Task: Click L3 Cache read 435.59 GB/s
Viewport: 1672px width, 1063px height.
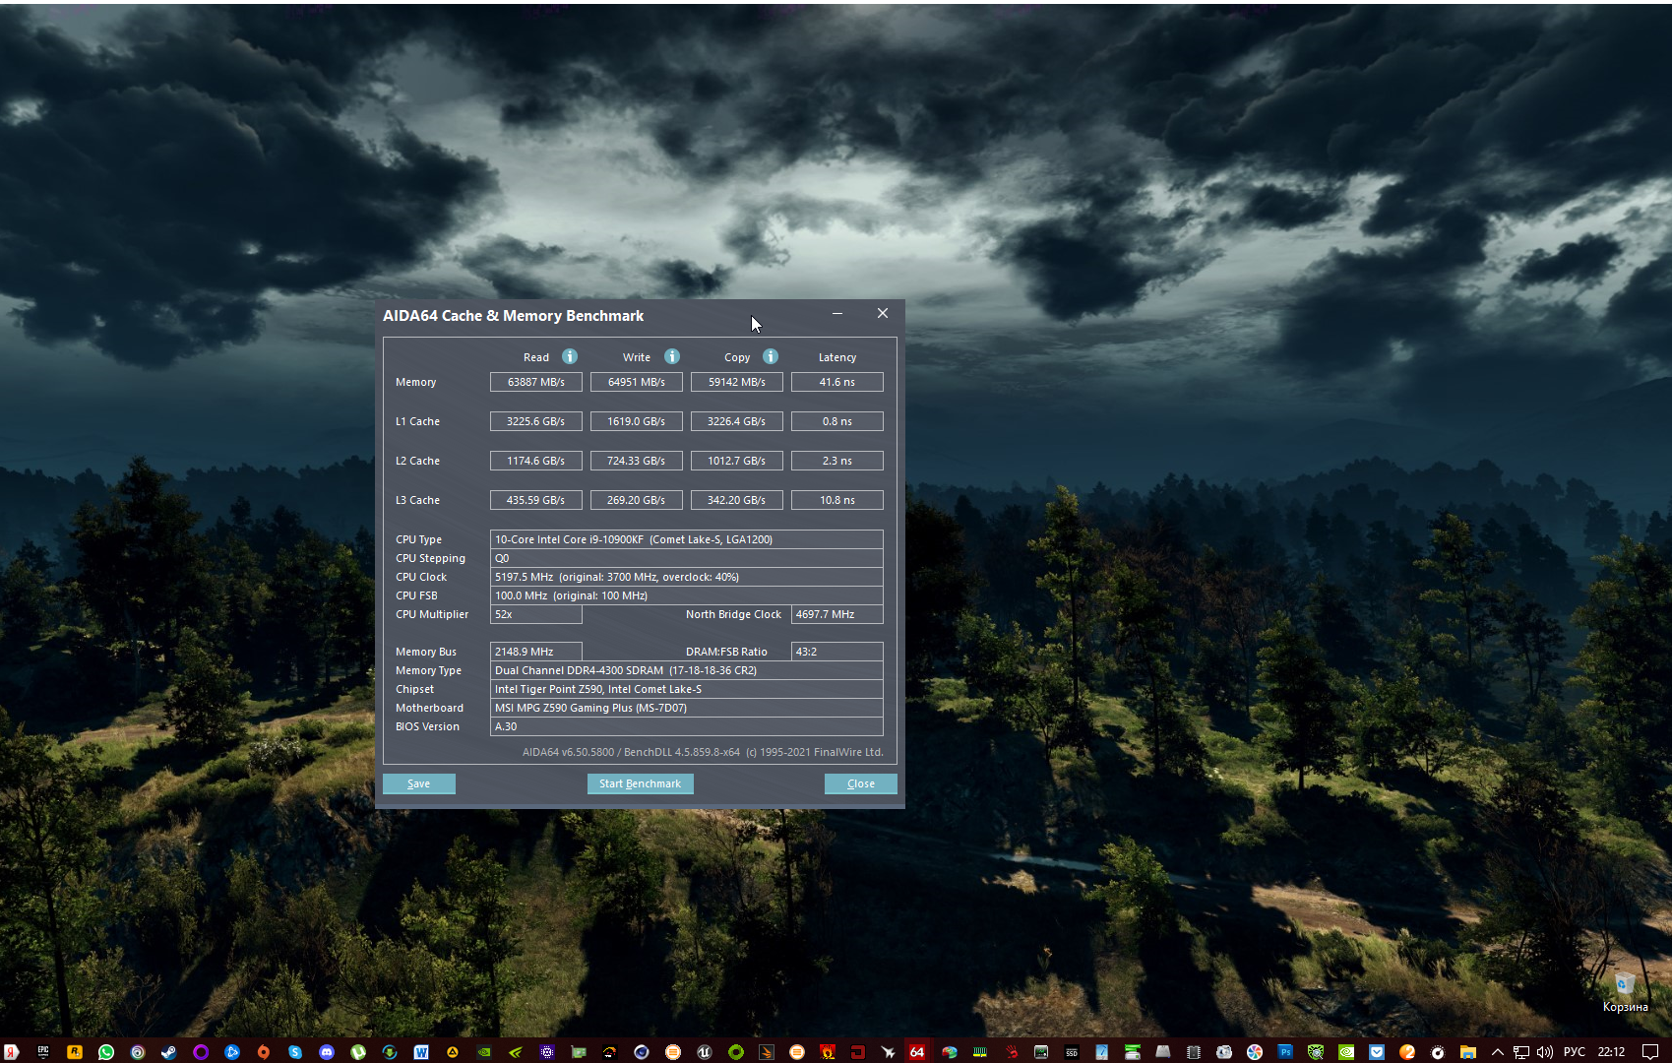Action: (536, 500)
